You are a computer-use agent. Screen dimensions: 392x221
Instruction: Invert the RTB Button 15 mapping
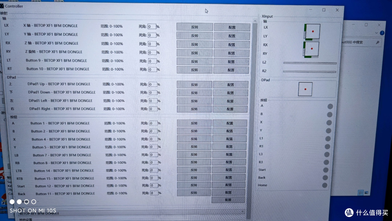[x=194, y=178]
